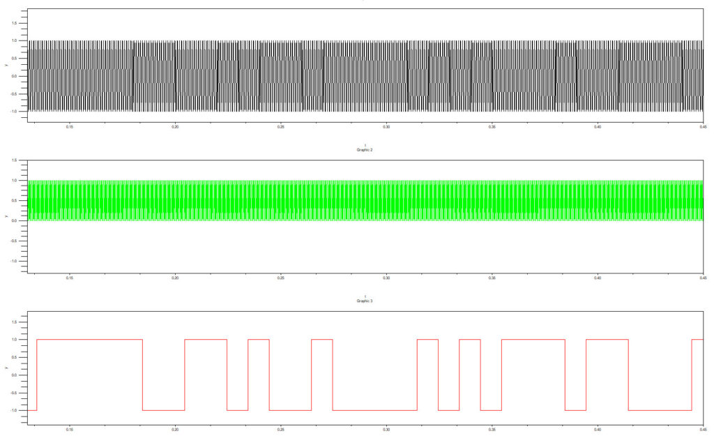Click the widest first high pulse of the red signal

(x=89, y=340)
